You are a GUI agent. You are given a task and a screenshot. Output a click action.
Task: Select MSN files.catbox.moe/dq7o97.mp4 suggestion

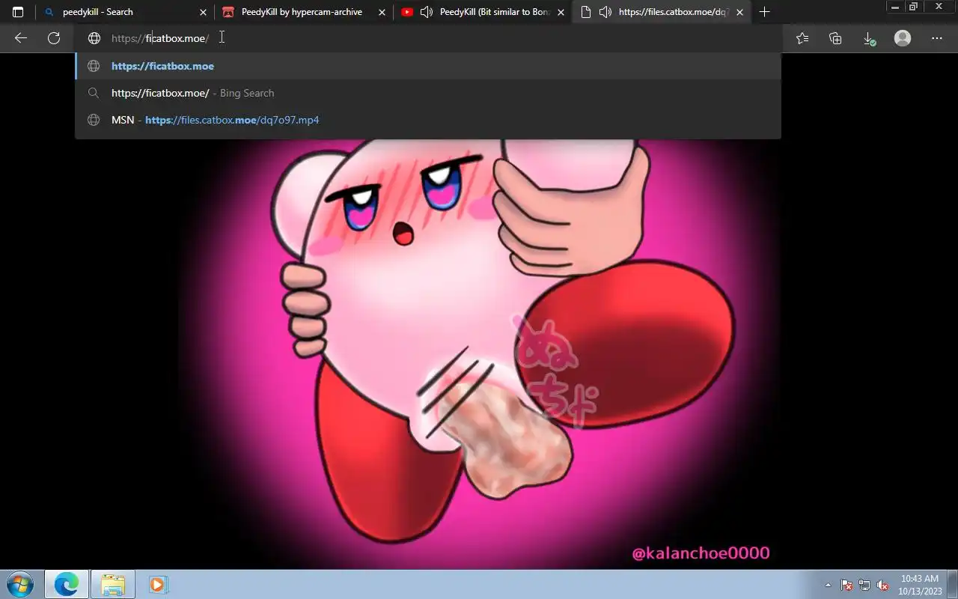click(428, 120)
